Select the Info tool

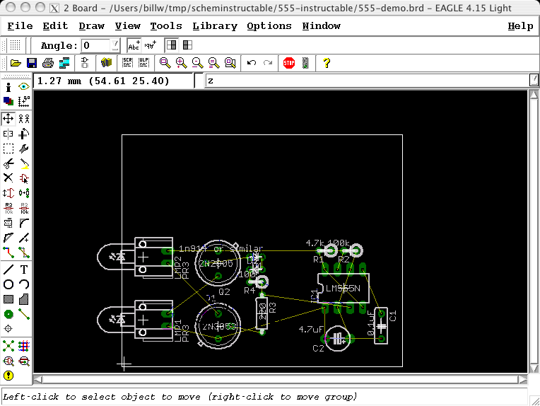pos(8,87)
